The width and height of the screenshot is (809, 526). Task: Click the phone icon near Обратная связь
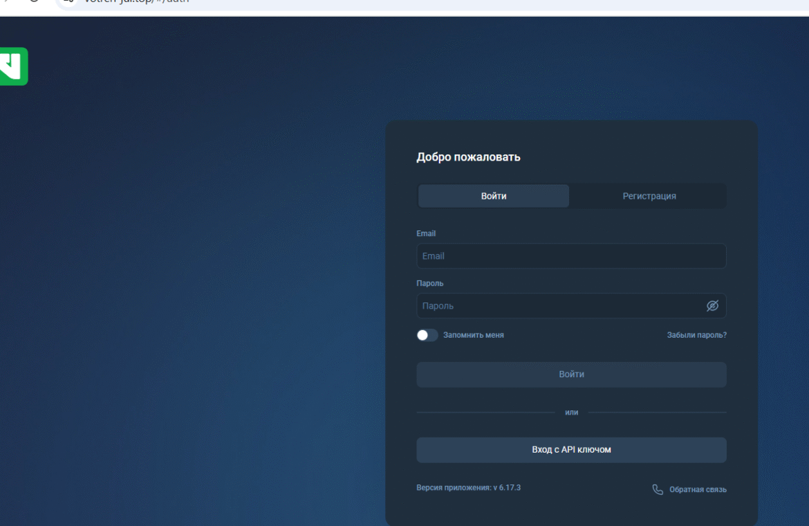(658, 490)
